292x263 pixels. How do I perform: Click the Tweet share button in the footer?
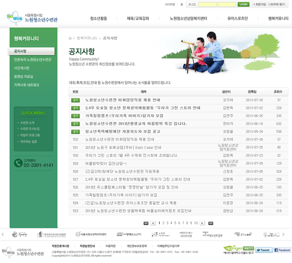click(x=264, y=250)
